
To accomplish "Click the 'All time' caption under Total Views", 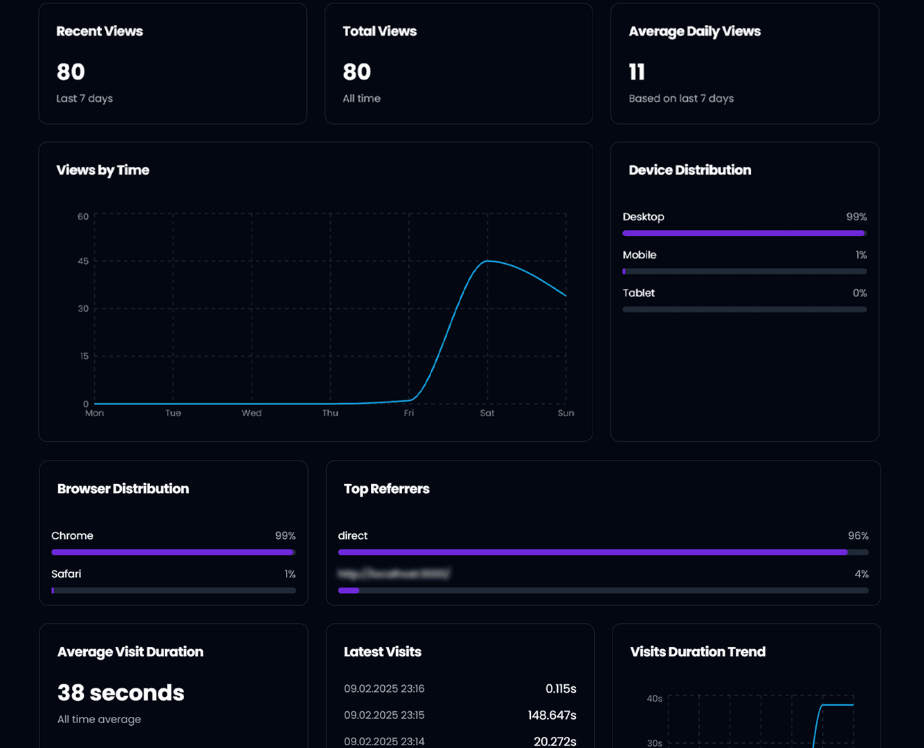I will point(361,98).
